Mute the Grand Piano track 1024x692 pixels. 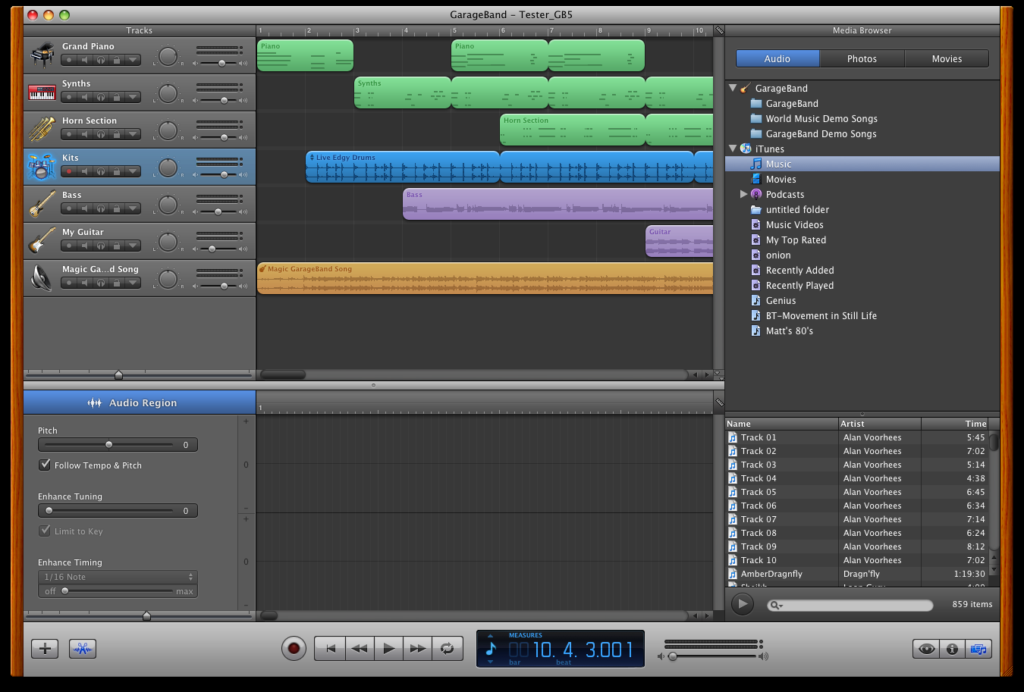(85, 60)
